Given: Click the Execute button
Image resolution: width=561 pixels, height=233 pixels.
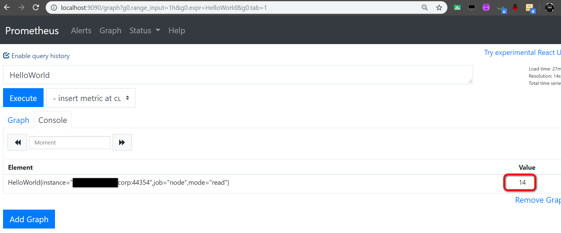Looking at the screenshot, I should pos(23,98).
